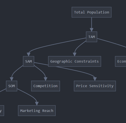
Task: Click arrowhead above Competition node
Action: tap(45, 79)
